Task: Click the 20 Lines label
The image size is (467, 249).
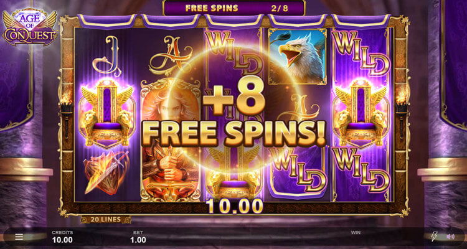Action: pos(106,220)
